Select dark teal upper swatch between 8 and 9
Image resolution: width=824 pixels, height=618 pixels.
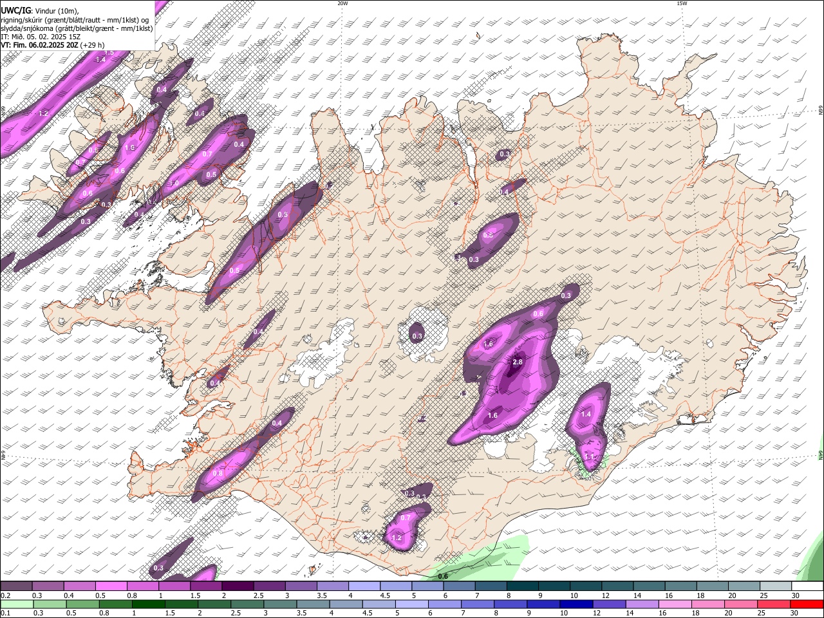point(523,586)
